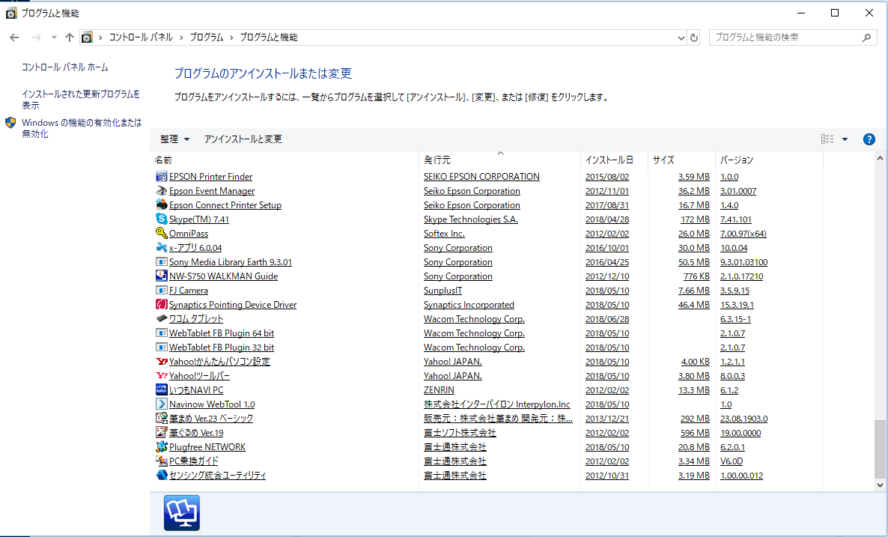Viewport: 888px width, 537px height.
Task: Click the Epson Connect Printer Setup icon
Action: [x=161, y=205]
